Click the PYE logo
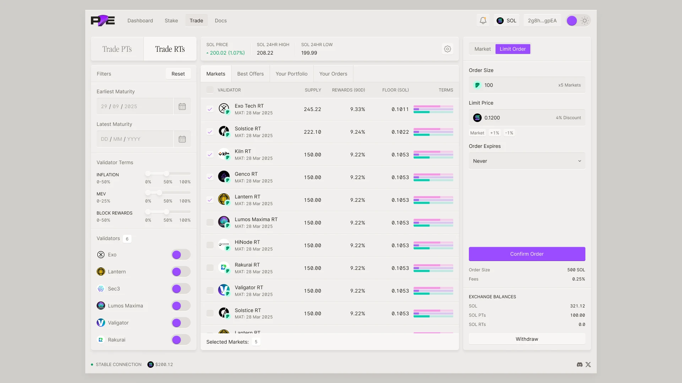 [x=103, y=21]
